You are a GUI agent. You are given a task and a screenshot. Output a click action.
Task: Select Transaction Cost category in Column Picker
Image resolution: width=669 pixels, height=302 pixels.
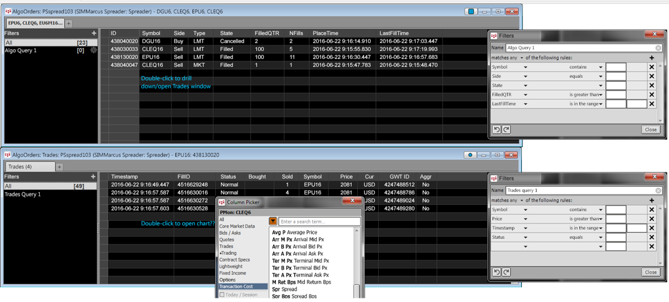click(x=242, y=287)
